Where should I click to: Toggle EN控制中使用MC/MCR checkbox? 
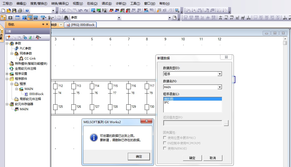click(x=165, y=143)
